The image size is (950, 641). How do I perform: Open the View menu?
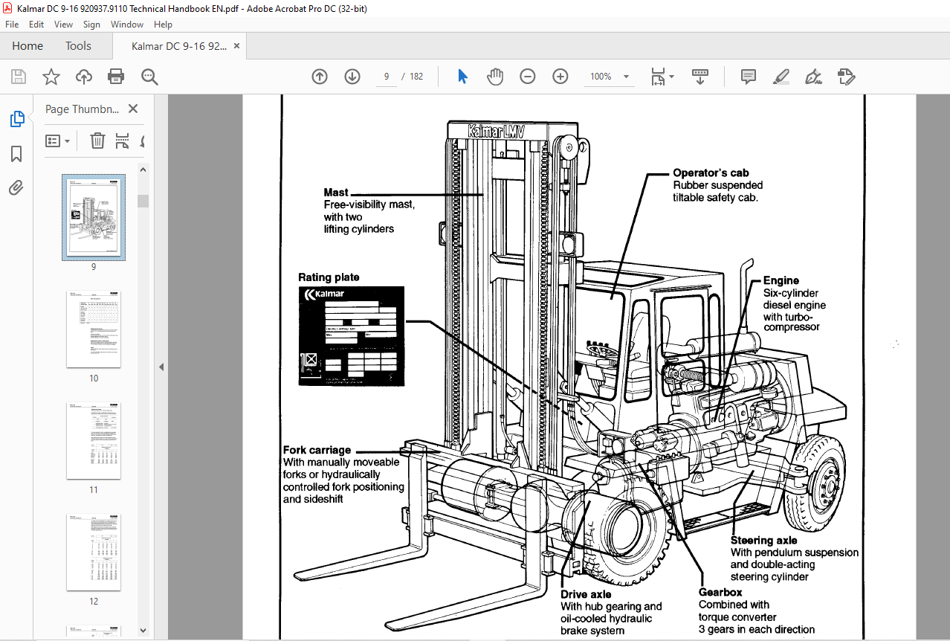coord(64,25)
